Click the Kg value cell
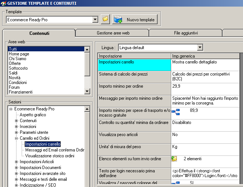Image resolution: width=243 pixels, height=187 pixels. click(205, 150)
